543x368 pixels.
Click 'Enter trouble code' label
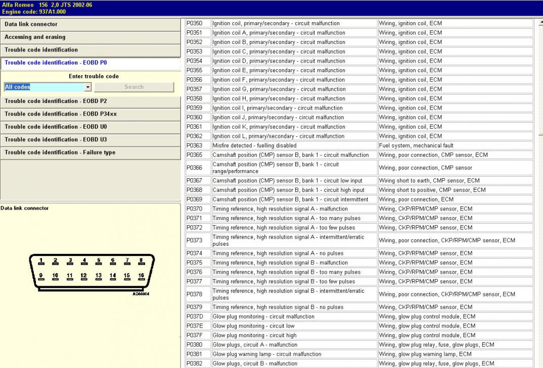point(94,76)
